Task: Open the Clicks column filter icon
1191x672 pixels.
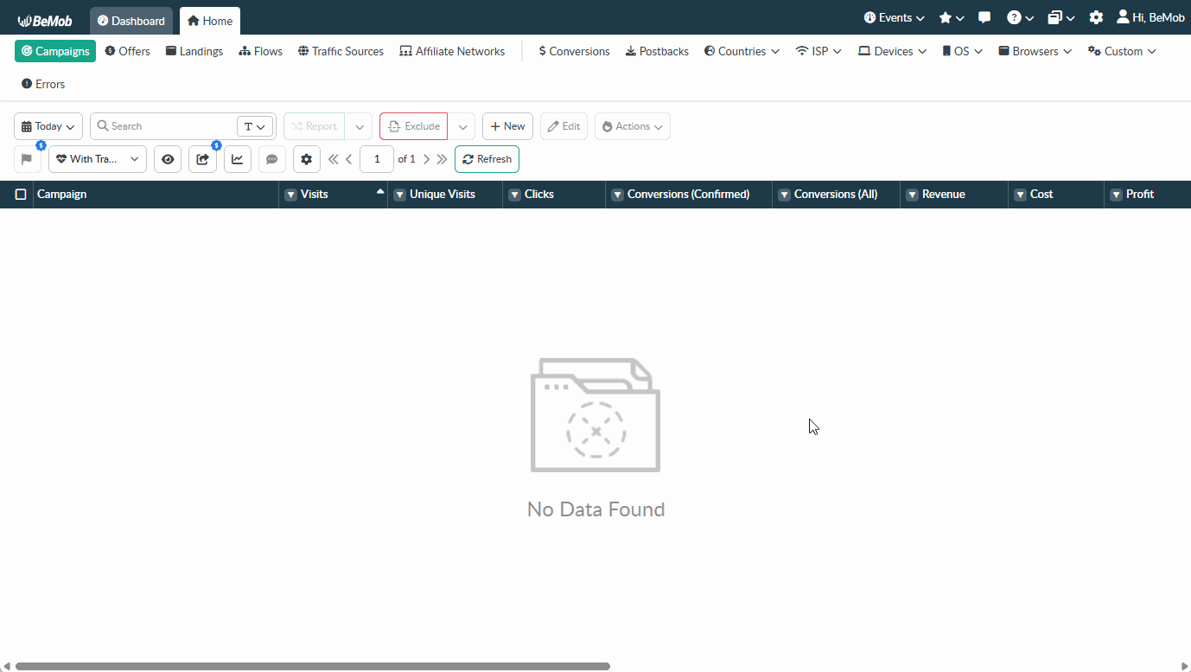Action: 514,195
